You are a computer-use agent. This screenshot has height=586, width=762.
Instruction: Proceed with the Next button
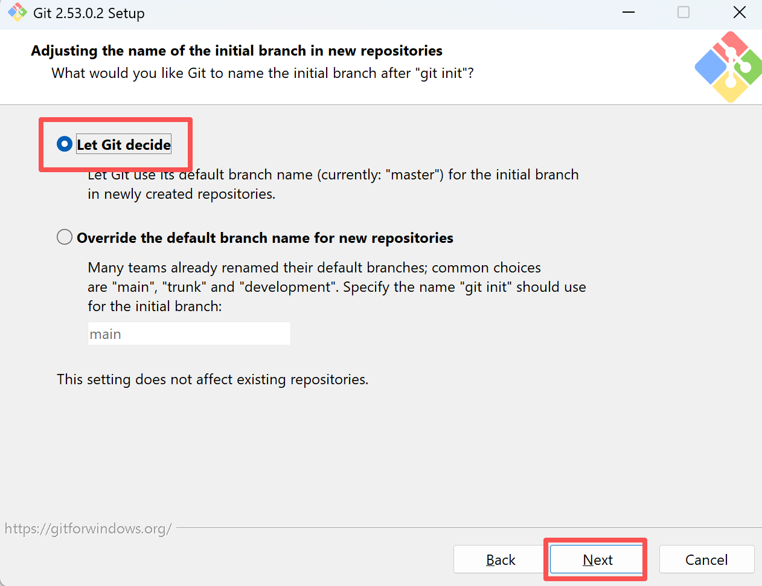(x=597, y=559)
